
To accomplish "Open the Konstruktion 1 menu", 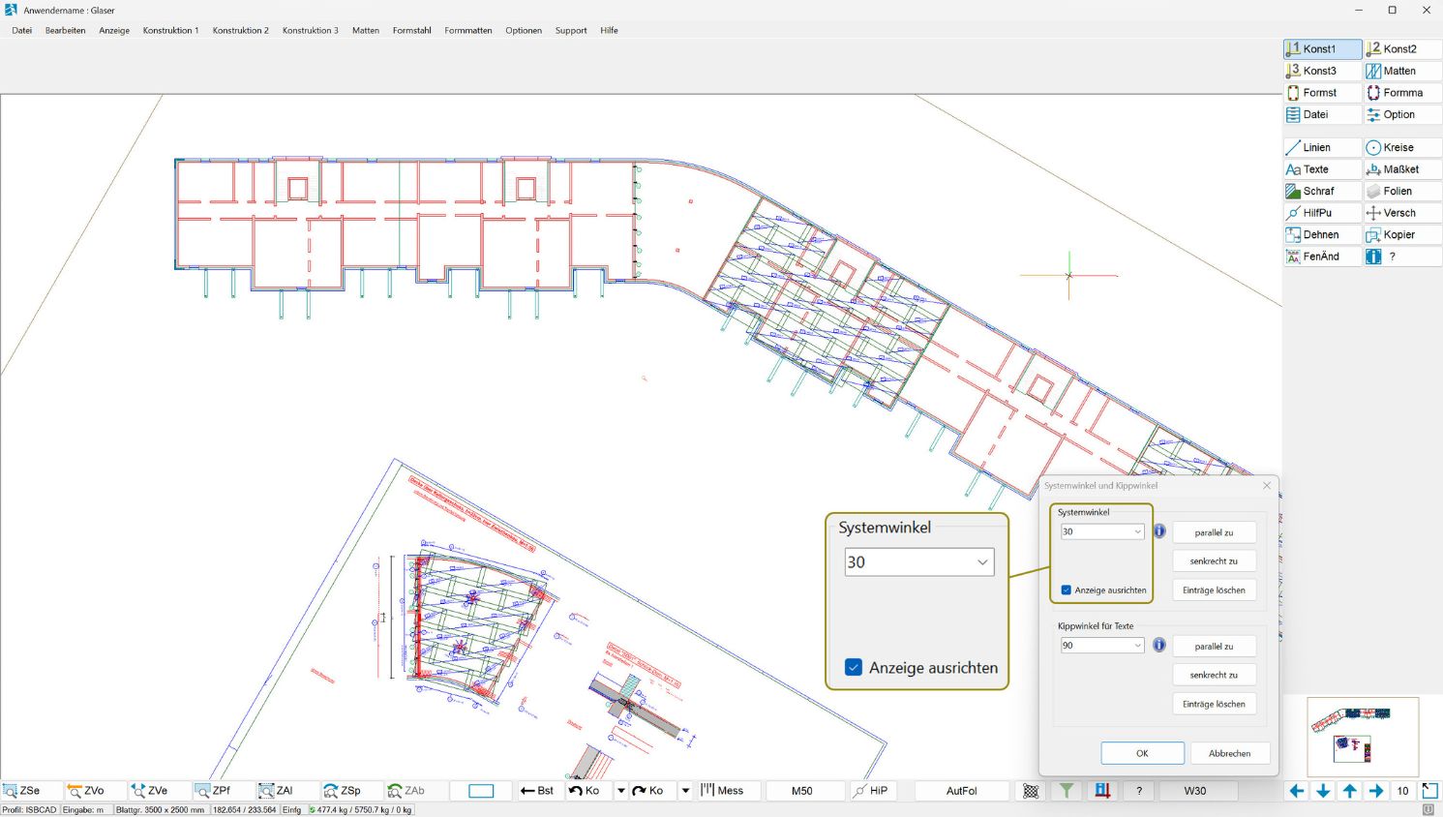I will pyautogui.click(x=170, y=30).
